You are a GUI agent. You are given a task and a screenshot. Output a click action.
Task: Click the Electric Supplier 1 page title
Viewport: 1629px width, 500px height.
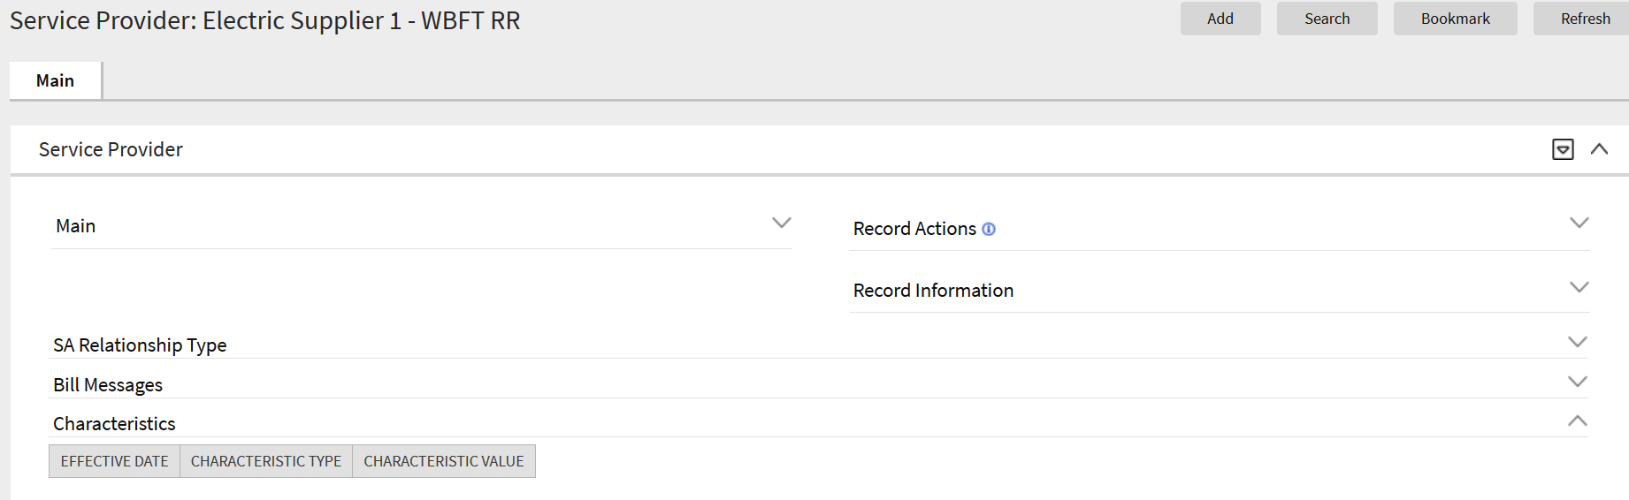click(265, 21)
